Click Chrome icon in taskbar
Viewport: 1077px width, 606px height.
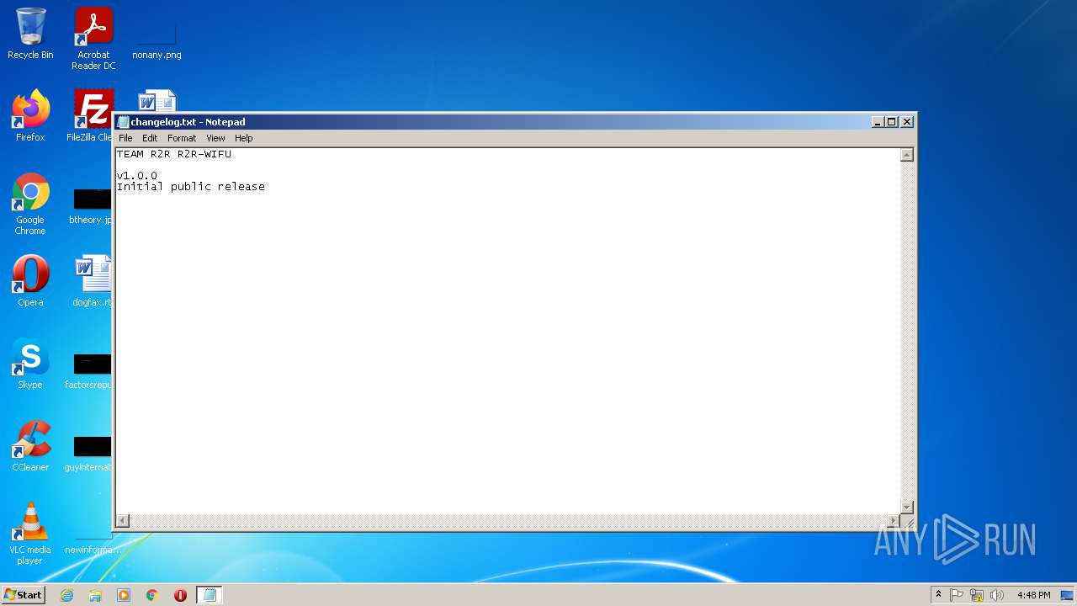(152, 595)
